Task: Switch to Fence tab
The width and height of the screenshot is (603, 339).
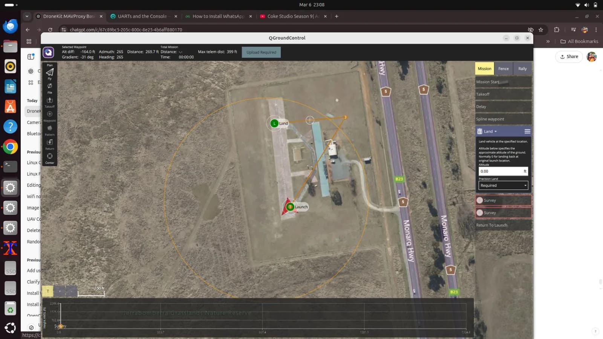Action: click(503, 69)
